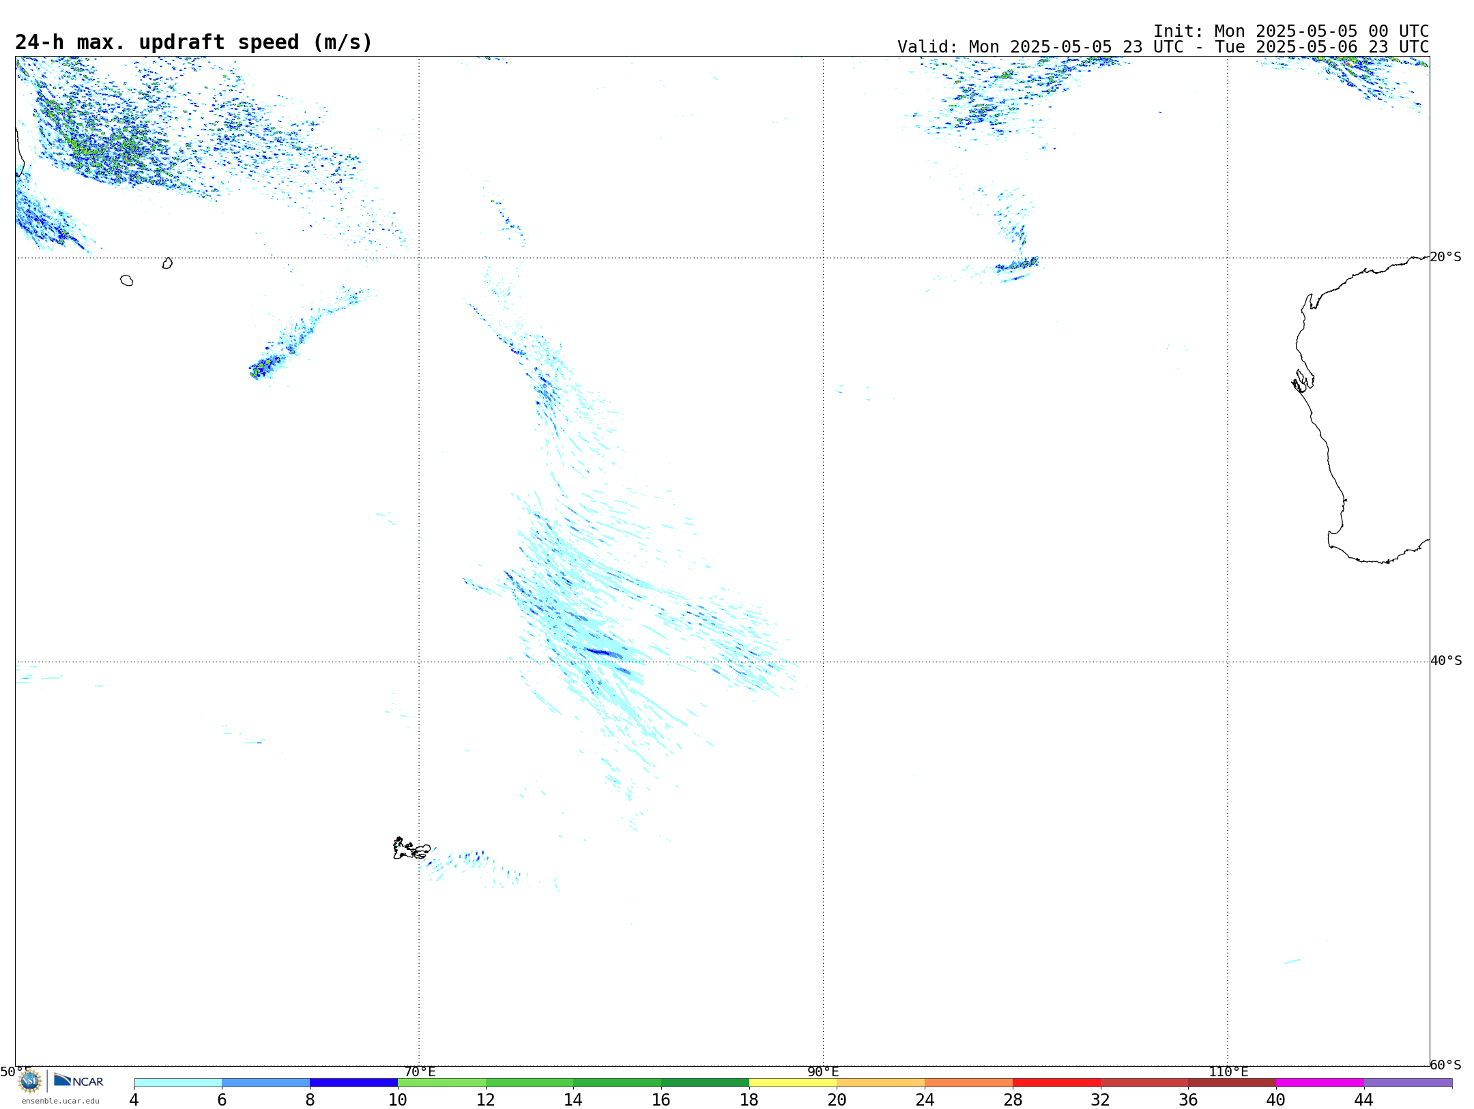Viewport: 1474px width, 1109px height.
Task: Click the Kerguelen Islands outline on the map
Action: click(411, 848)
